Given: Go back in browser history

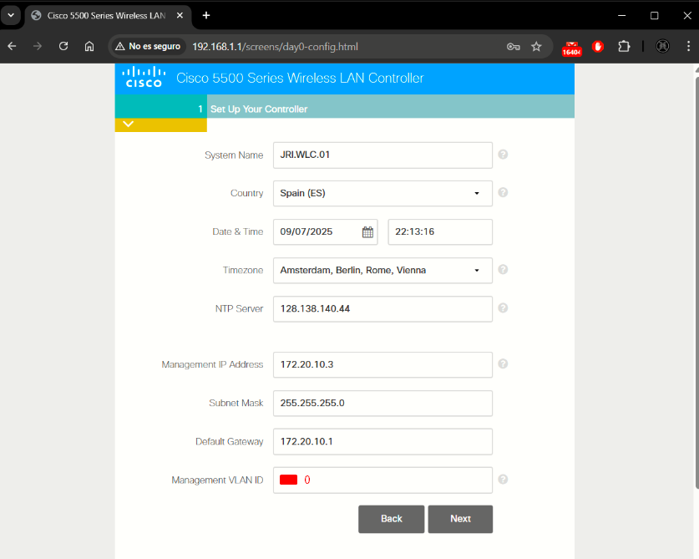Looking at the screenshot, I should point(12,47).
